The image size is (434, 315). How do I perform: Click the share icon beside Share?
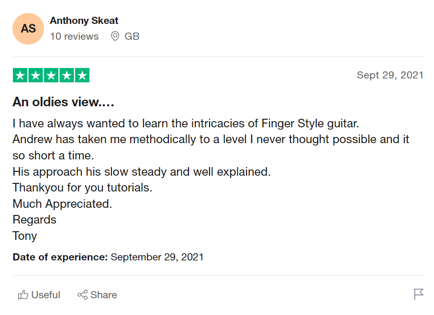(82, 295)
